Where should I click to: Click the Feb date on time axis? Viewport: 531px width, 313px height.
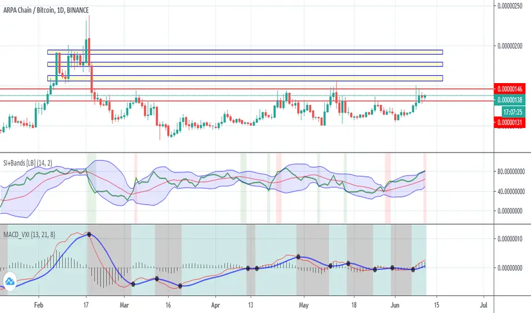[x=39, y=305]
